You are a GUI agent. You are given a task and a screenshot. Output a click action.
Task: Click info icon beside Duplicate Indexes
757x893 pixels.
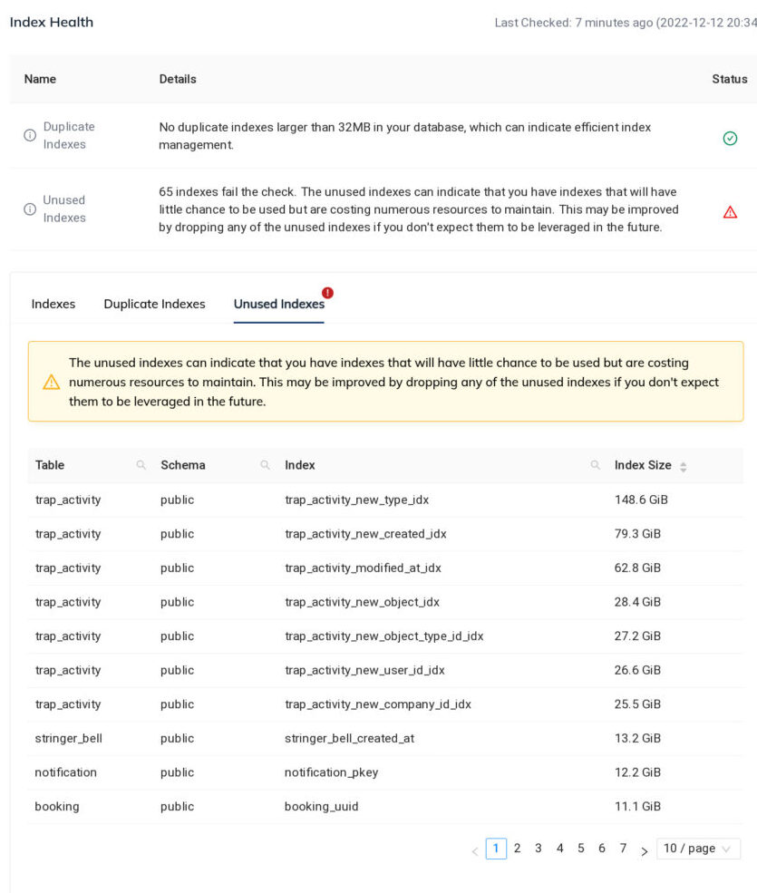30,136
